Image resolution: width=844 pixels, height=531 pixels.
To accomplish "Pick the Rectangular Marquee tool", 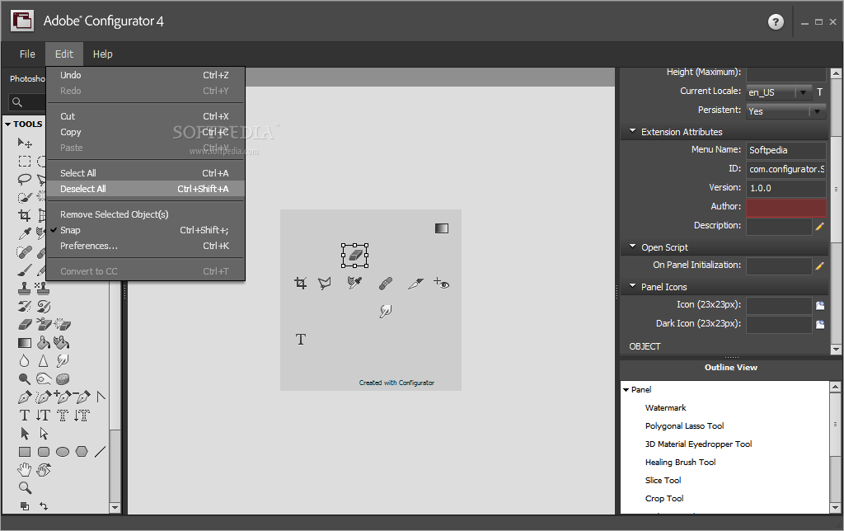I will point(25,161).
